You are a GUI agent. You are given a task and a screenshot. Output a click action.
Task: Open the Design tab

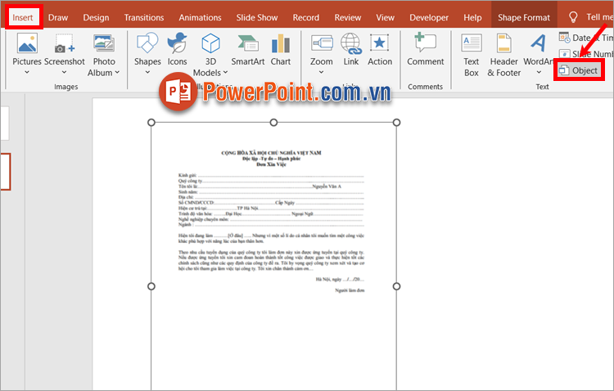96,18
